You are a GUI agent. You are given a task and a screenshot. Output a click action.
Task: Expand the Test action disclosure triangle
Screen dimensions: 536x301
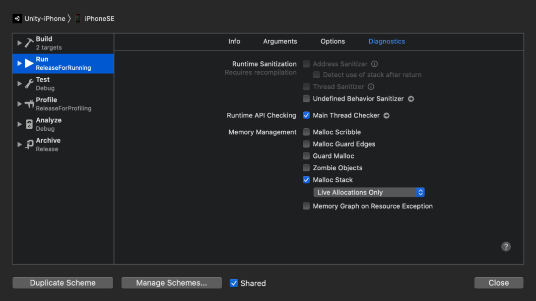[20, 84]
